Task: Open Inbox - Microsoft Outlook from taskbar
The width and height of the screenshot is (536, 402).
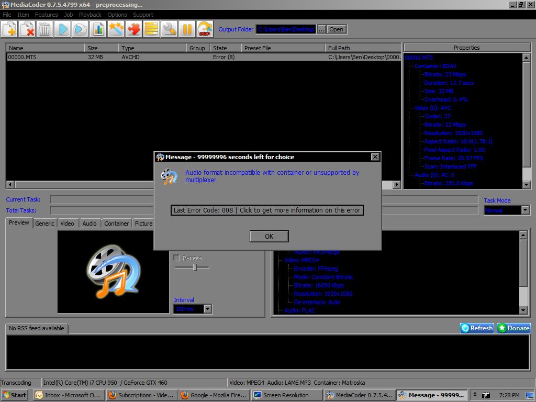Action: (x=69, y=395)
